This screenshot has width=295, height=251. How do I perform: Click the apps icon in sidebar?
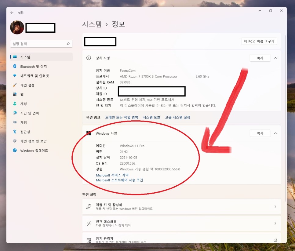pyautogui.click(x=15, y=94)
